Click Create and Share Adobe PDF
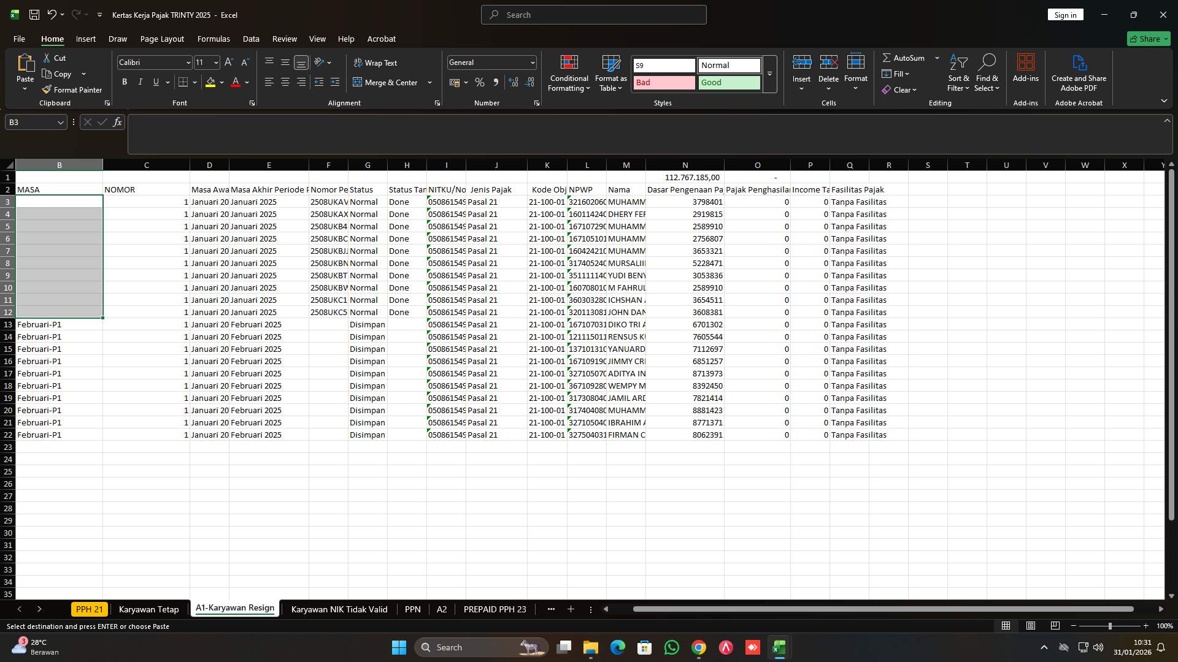The height and width of the screenshot is (662, 1178). [1079, 72]
